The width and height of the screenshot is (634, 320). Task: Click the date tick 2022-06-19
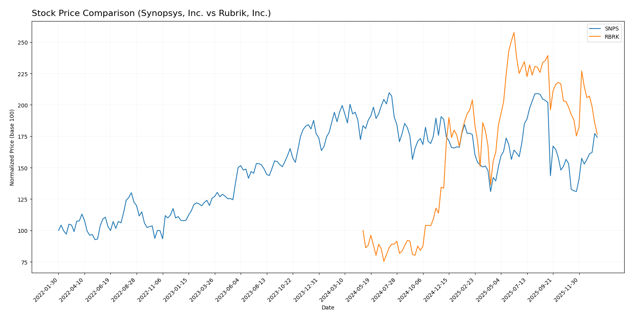(x=98, y=290)
